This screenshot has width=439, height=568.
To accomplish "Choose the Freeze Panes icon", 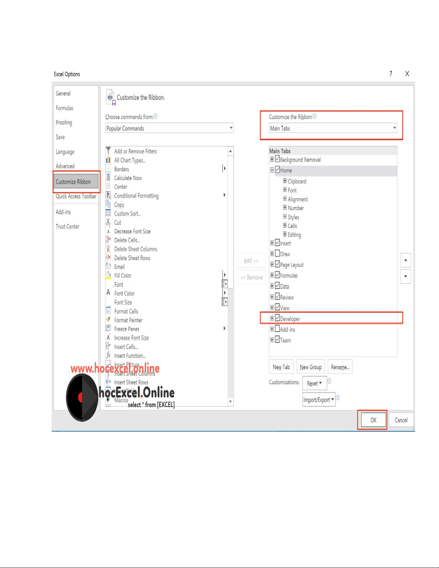I will click(x=108, y=329).
